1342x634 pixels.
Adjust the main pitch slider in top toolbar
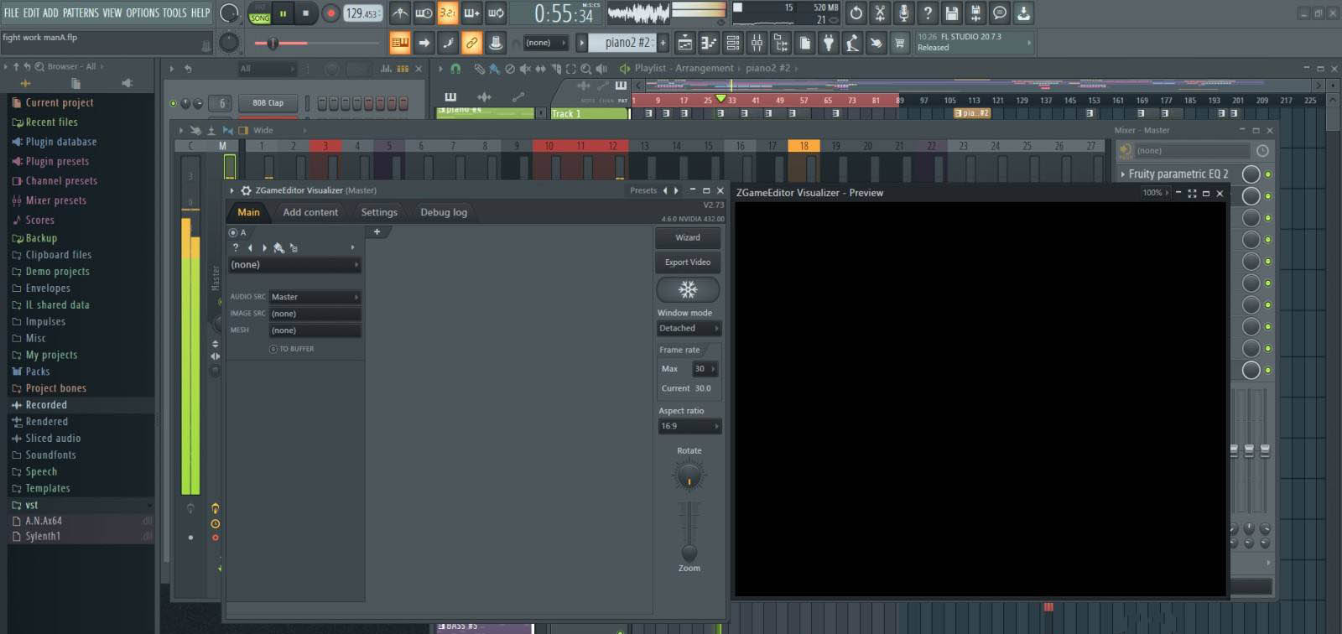(x=273, y=43)
